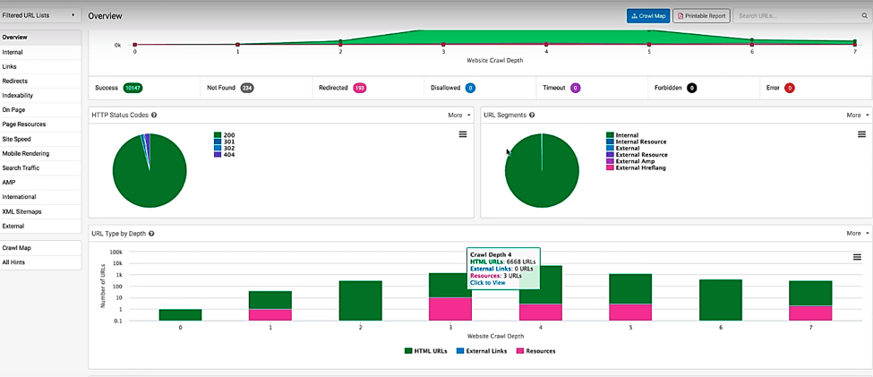Toggle External Links legend in depth chart
873x377 pixels.
[484, 351]
